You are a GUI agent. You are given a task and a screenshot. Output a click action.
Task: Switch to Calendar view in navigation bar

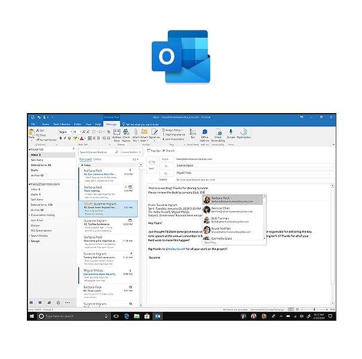[40, 303]
